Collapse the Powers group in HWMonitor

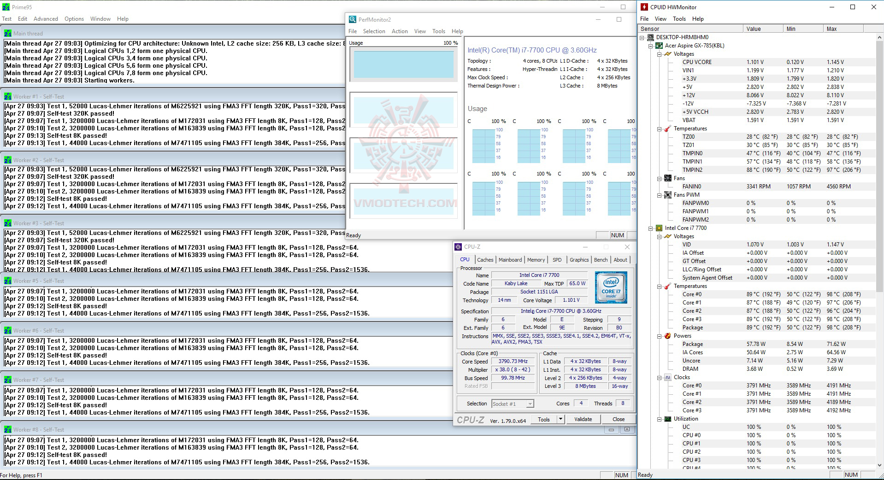(660, 336)
